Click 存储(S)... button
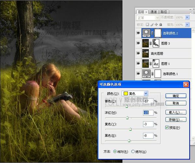 coord(176,120)
